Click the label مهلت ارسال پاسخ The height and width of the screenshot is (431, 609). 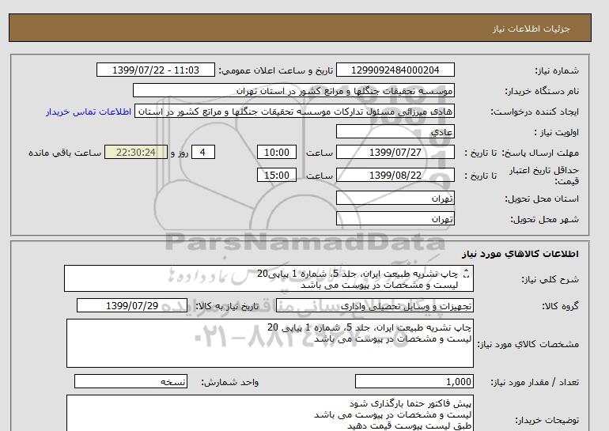pyautogui.click(x=540, y=153)
